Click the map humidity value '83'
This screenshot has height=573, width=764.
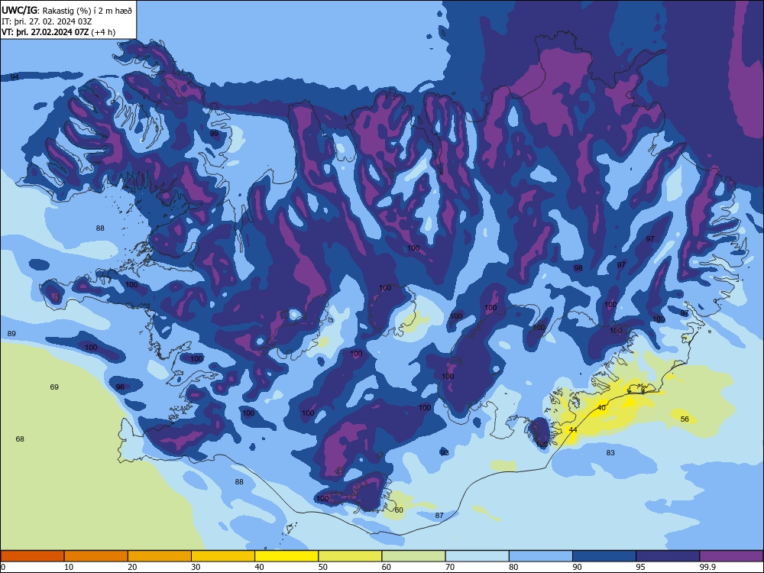tap(610, 452)
